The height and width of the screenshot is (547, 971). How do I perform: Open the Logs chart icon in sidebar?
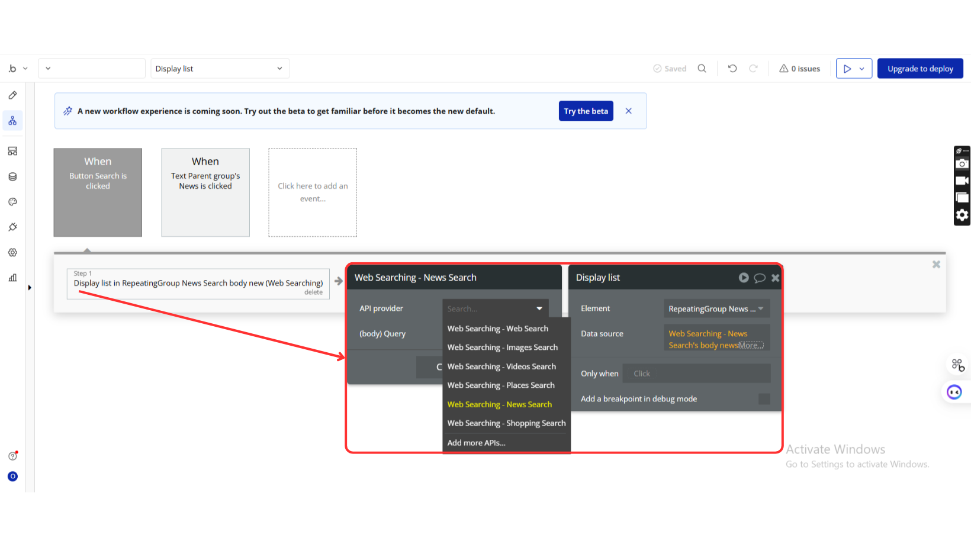12,278
